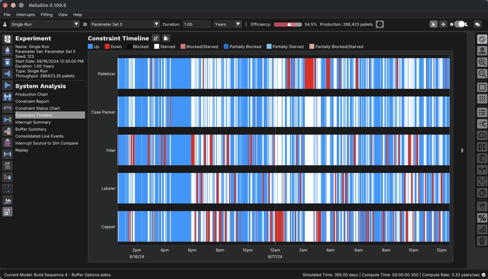The image size is (488, 279).
Task: Select the dotted grid icon
Action: click(482, 99)
